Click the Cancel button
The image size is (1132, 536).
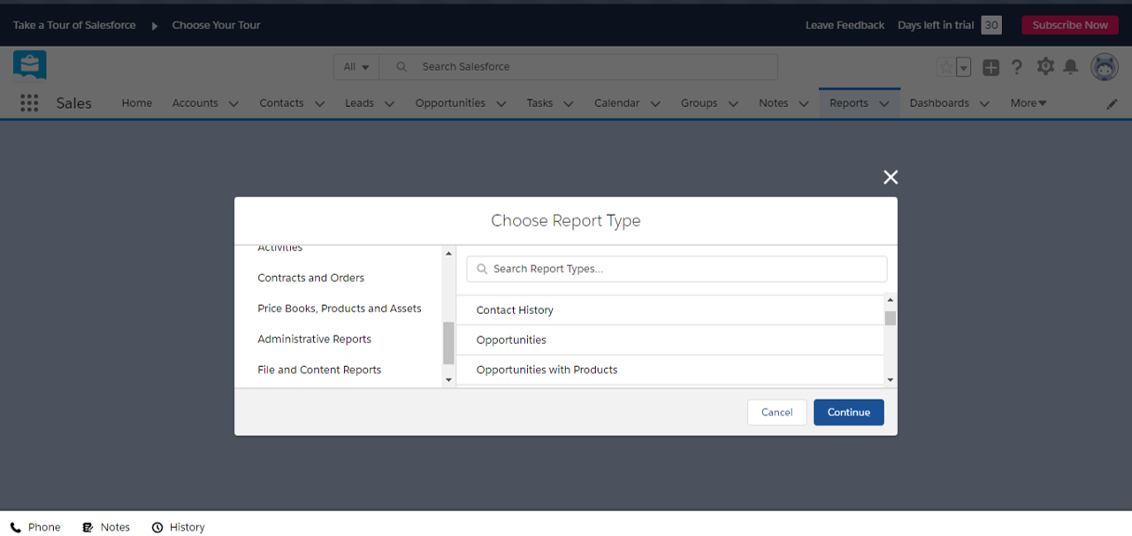tap(777, 412)
